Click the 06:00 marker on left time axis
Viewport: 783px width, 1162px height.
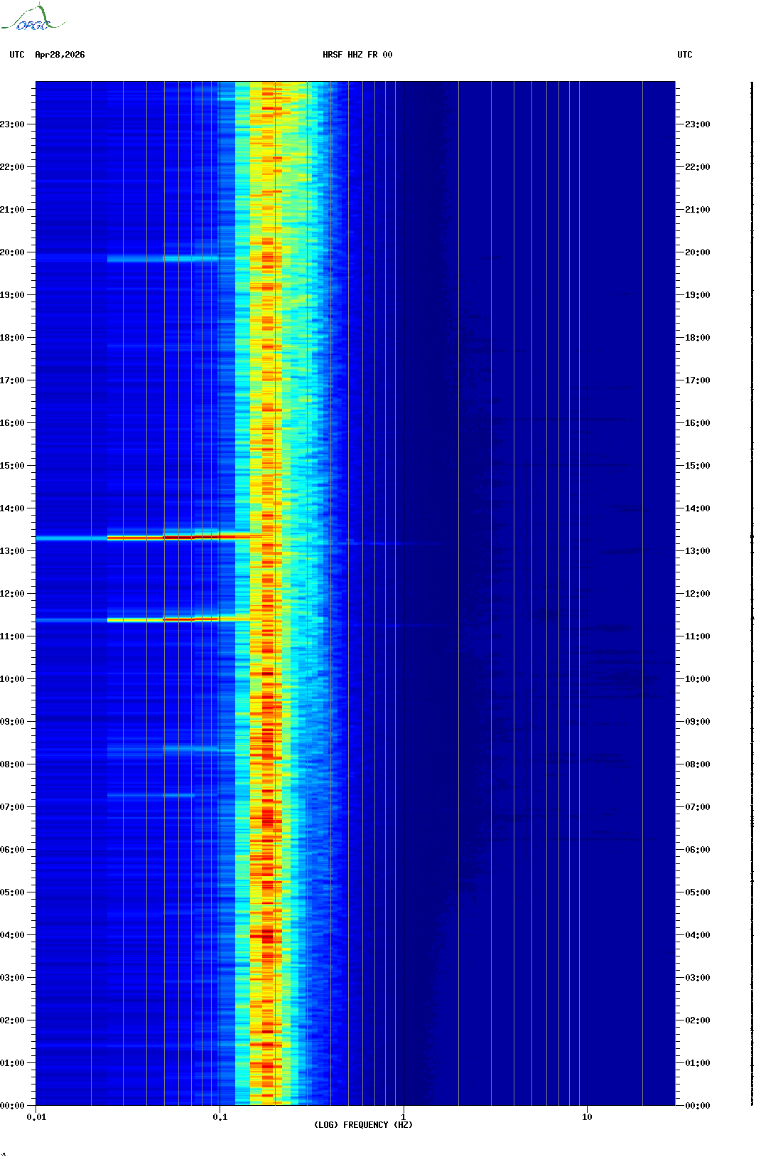click(x=13, y=850)
